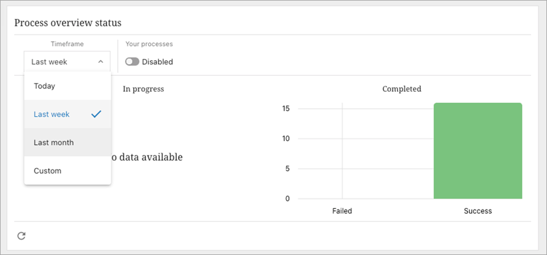Collapse the Timeframe dropdown using its chevron
547x255 pixels.
[100, 61]
